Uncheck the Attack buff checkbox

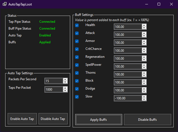(x=77, y=33)
